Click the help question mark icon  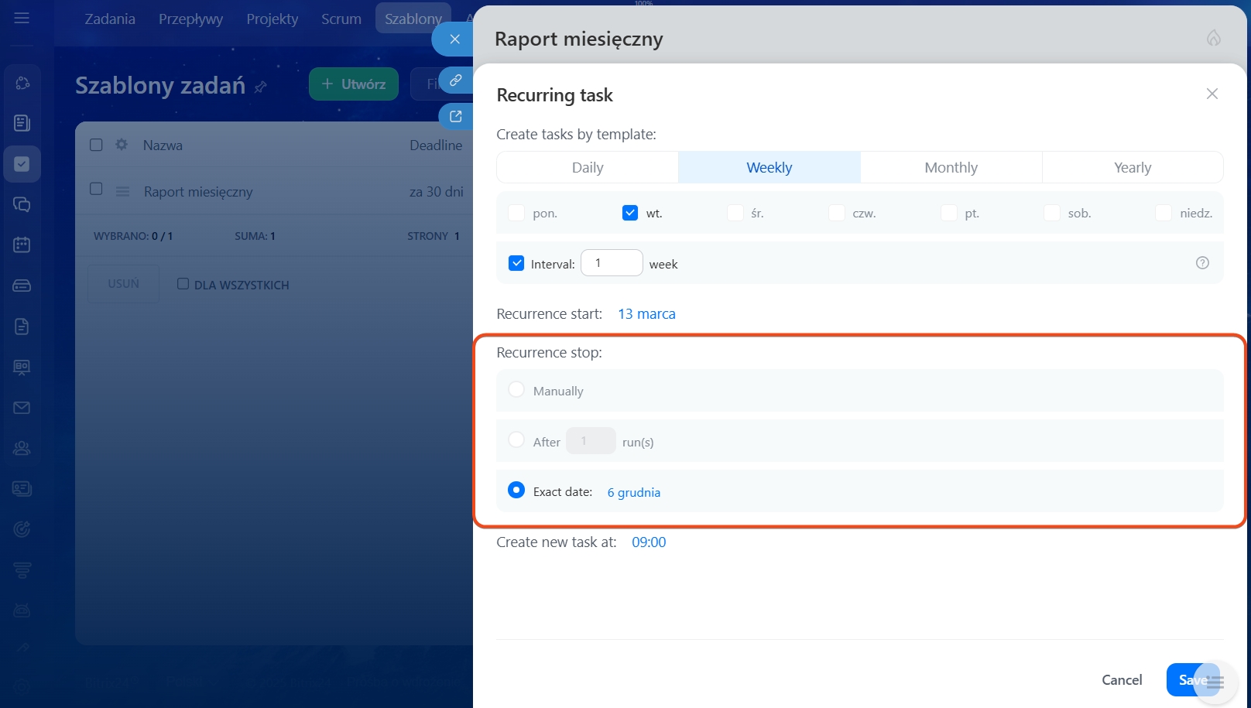pyautogui.click(x=1202, y=263)
